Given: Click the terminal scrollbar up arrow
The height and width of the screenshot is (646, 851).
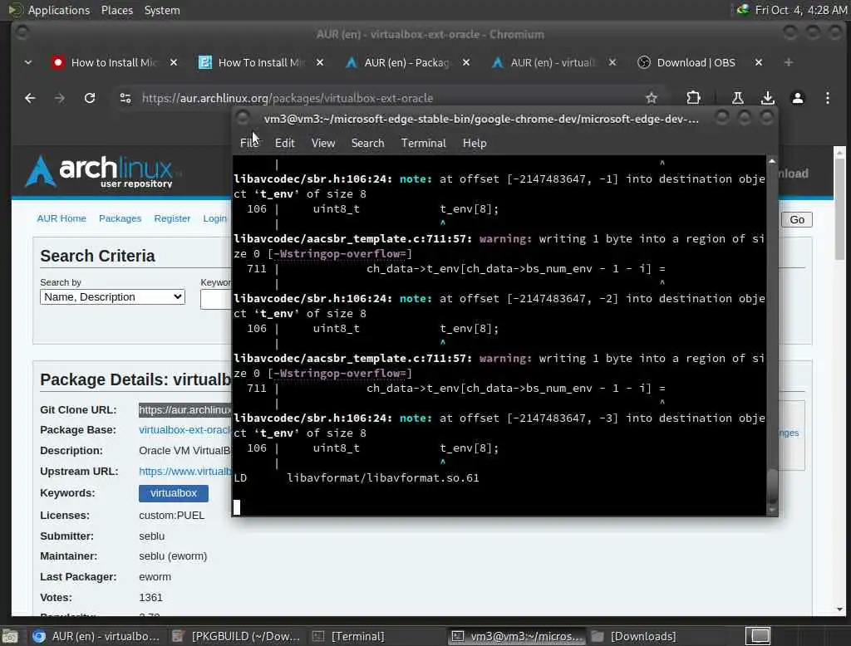Looking at the screenshot, I should (x=772, y=161).
